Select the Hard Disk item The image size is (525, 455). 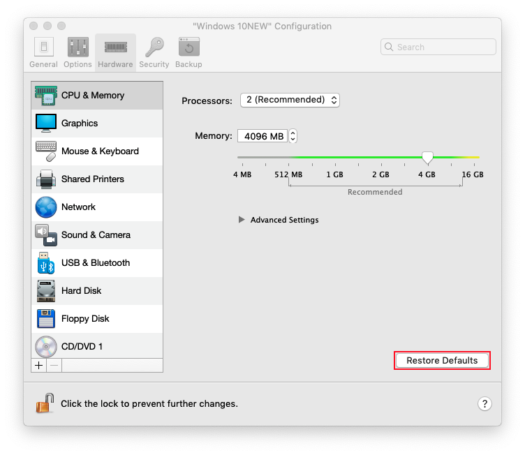point(81,291)
